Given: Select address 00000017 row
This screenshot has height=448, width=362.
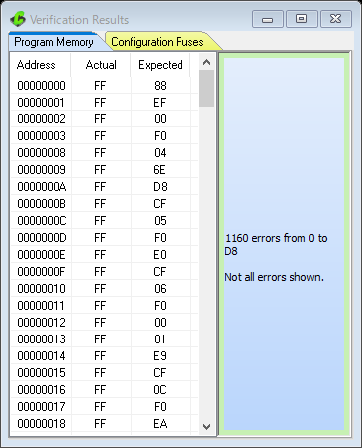Looking at the screenshot, I should (105, 407).
